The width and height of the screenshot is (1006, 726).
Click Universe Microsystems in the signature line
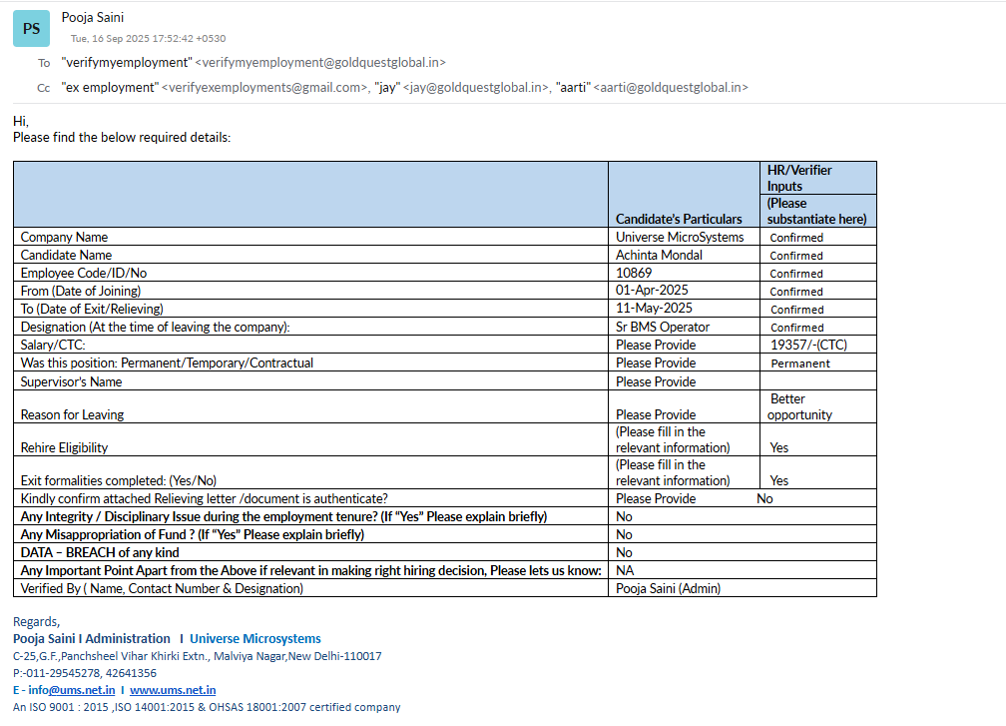point(255,639)
